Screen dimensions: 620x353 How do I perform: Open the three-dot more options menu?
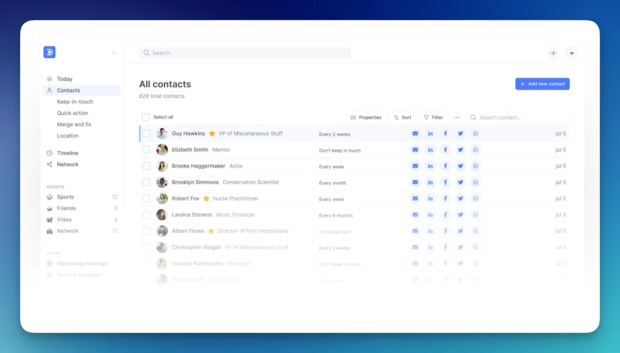coord(457,117)
